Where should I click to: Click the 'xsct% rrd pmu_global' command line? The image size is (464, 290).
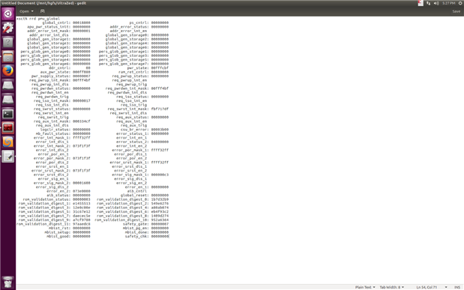tap(38, 18)
